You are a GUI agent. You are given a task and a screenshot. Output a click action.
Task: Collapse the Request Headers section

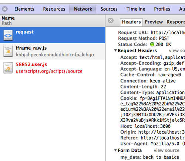point(115,50)
